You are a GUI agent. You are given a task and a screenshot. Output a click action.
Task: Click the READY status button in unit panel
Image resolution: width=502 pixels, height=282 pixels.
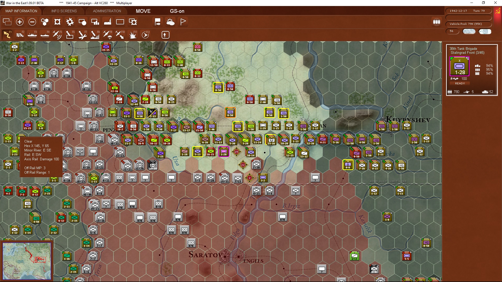[x=460, y=84]
